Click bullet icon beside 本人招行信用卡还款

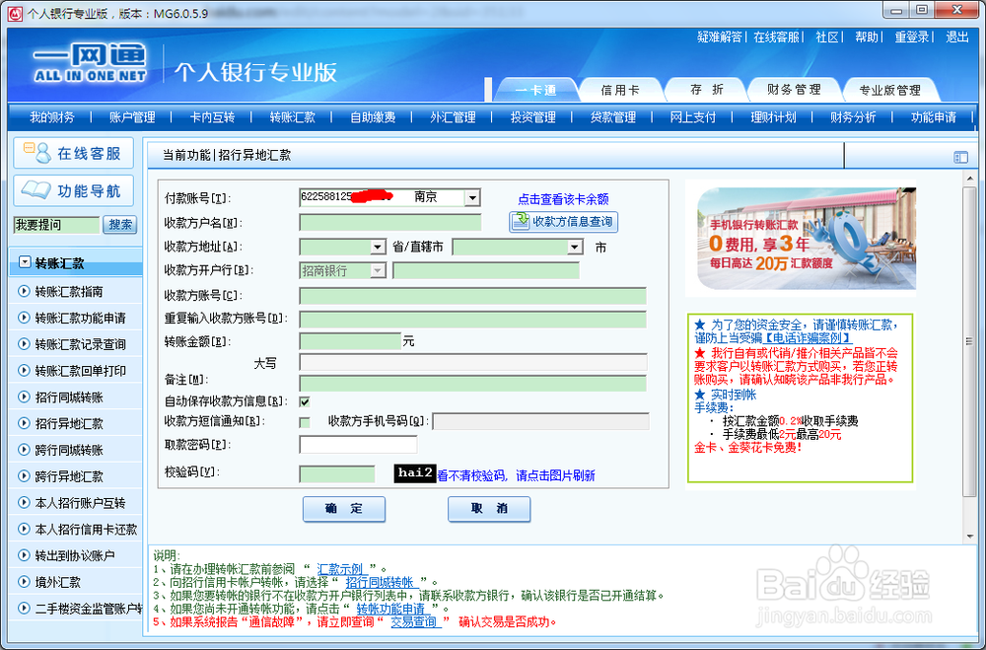pos(25,530)
